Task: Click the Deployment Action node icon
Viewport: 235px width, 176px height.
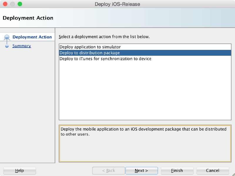Action: 7,37
